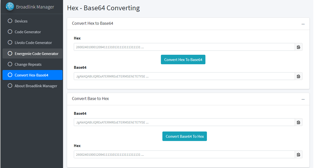Viewport: 314px width, 168px height.
Task: Select Convert Hex-Base64 in sidebar
Action: pos(33,75)
